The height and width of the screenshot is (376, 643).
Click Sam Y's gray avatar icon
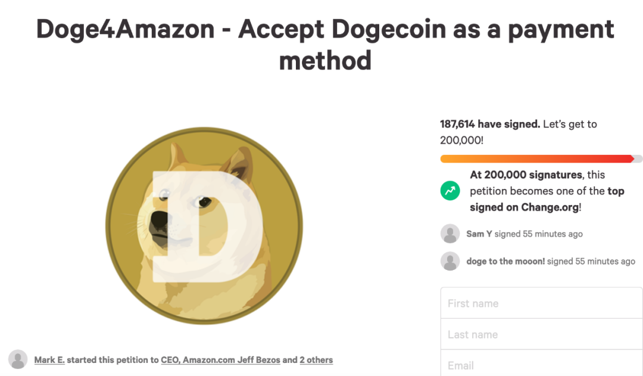coord(450,234)
